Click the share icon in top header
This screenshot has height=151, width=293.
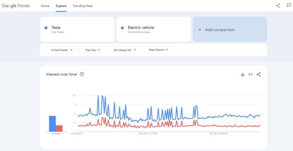click(x=278, y=5)
